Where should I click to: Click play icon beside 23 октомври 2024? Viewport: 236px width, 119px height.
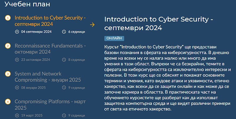(x=17, y=60)
